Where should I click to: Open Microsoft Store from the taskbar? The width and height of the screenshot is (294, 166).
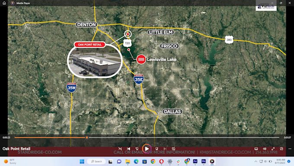tap(144, 162)
